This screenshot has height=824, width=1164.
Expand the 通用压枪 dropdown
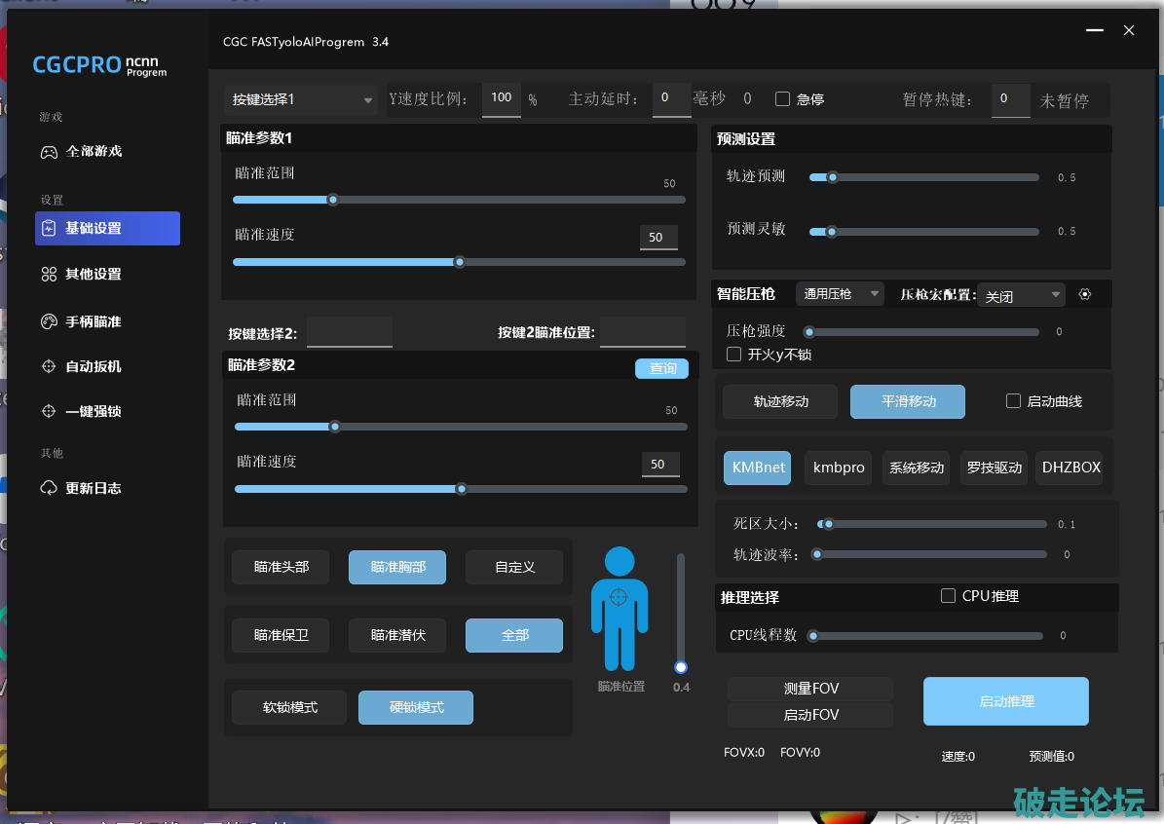coord(839,293)
